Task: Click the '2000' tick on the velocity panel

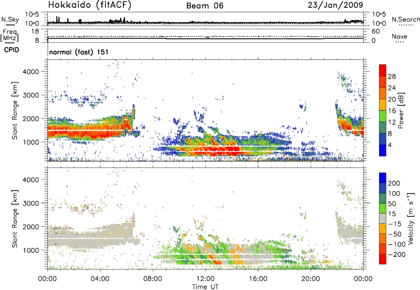Action: click(30, 227)
